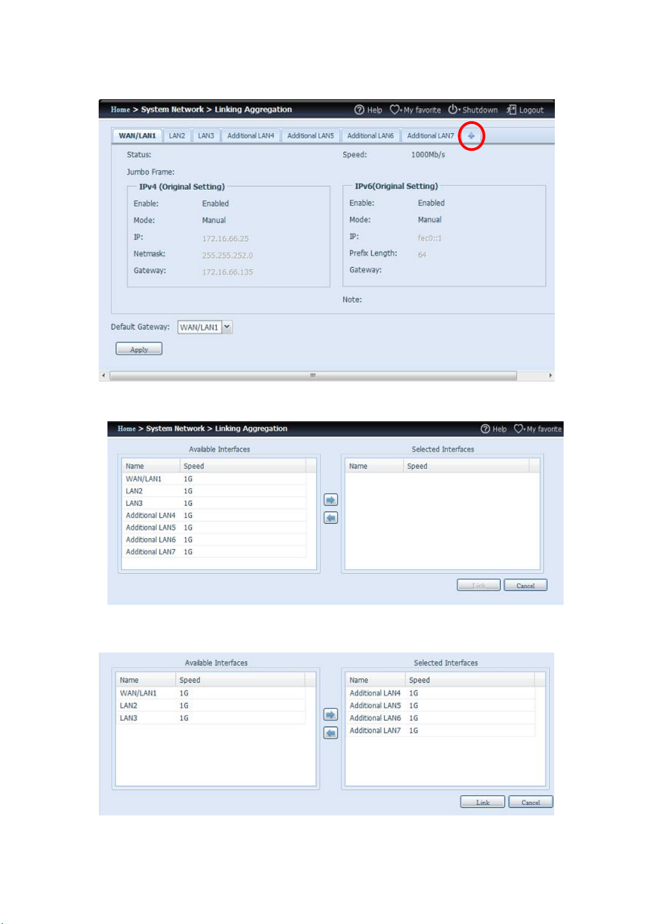The height and width of the screenshot is (924, 653).
Task: Switch to the WAN/LAN1 tab
Action: (137, 135)
